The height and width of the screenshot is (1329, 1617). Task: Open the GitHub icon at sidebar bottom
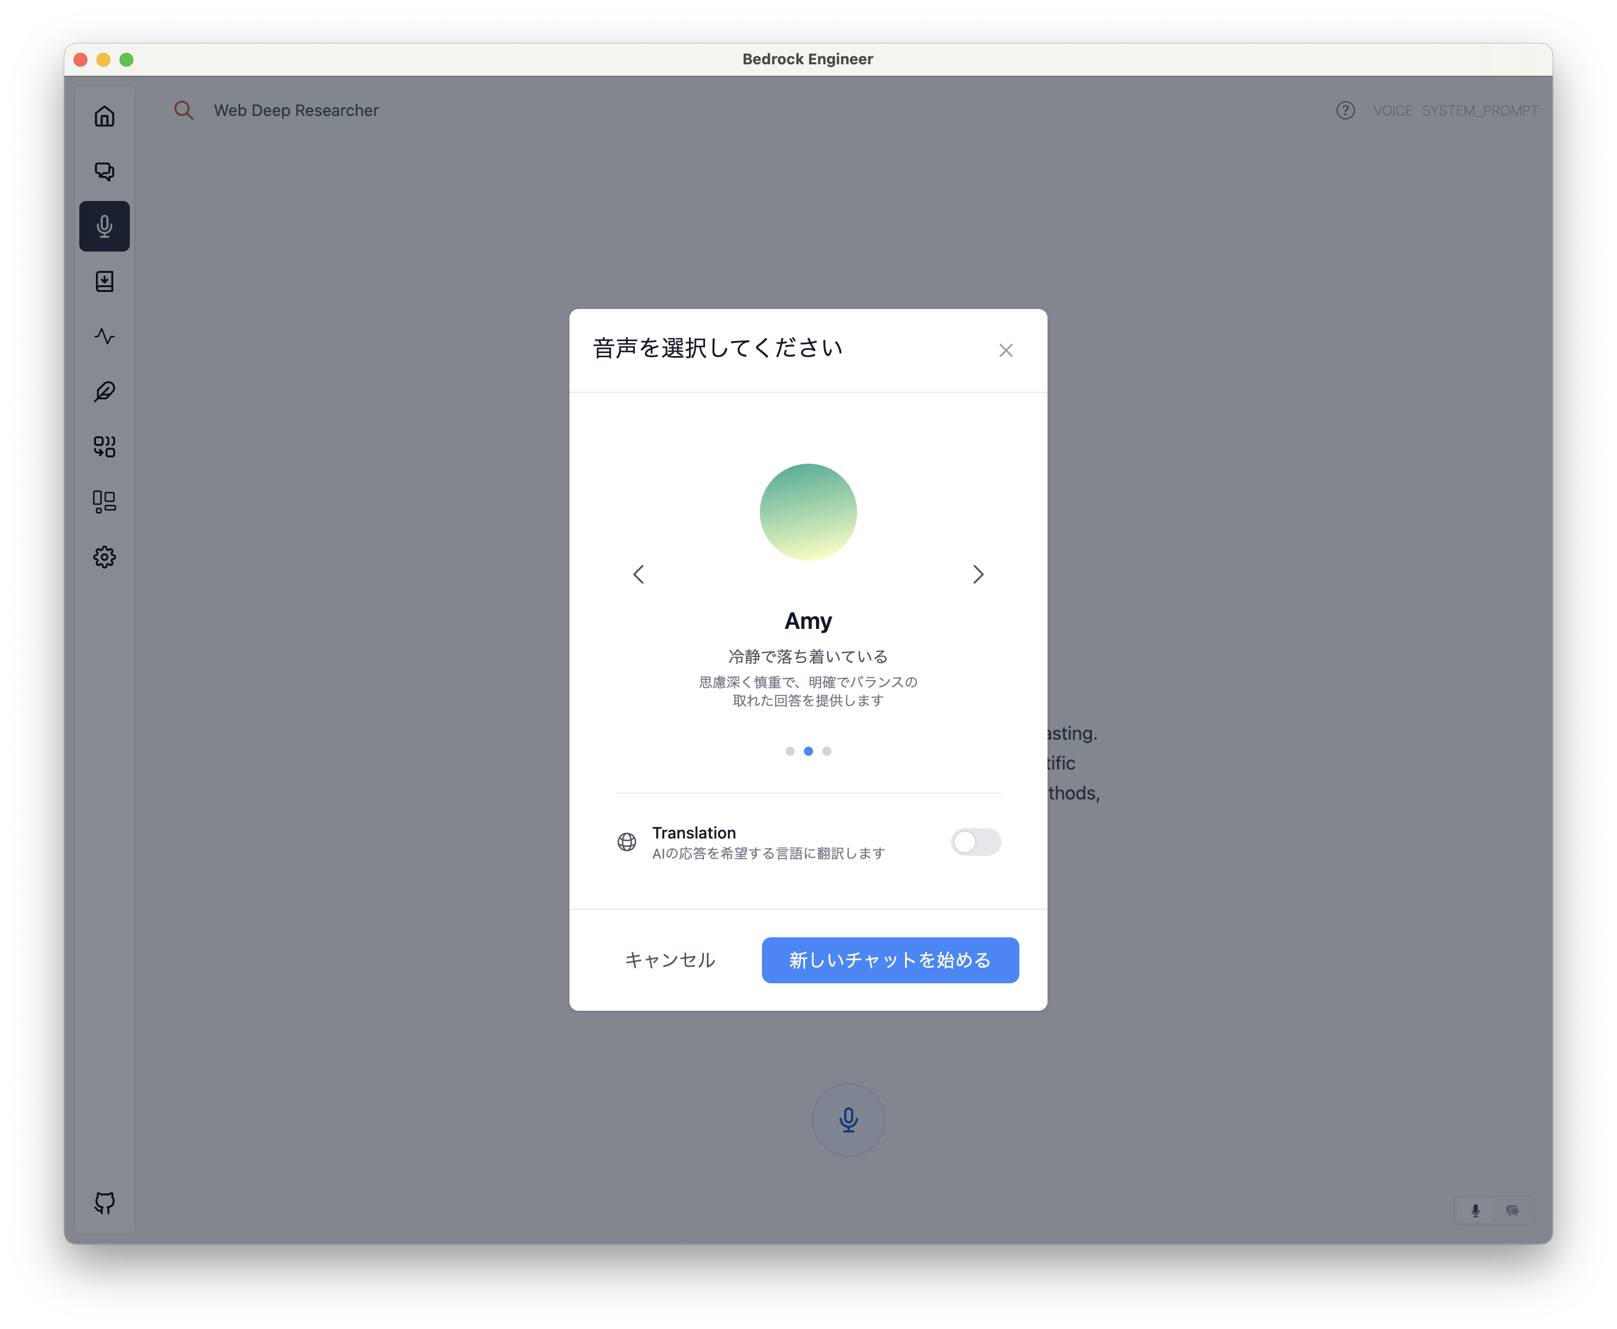(x=104, y=1203)
